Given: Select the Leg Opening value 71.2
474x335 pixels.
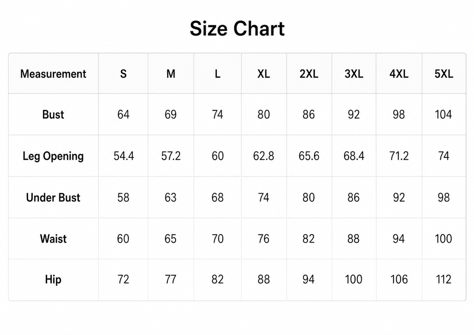Looking at the screenshot, I should point(399,156).
